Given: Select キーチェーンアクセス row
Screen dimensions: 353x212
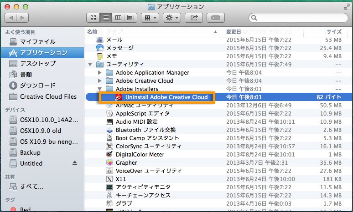Looking at the screenshot, I should point(218,195).
